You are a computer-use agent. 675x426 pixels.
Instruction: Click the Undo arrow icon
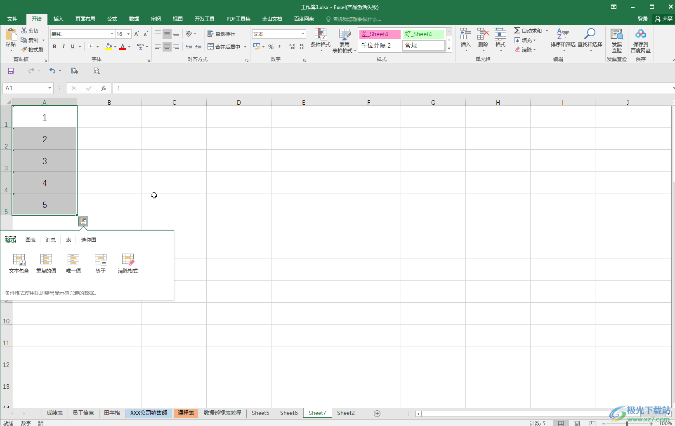52,71
